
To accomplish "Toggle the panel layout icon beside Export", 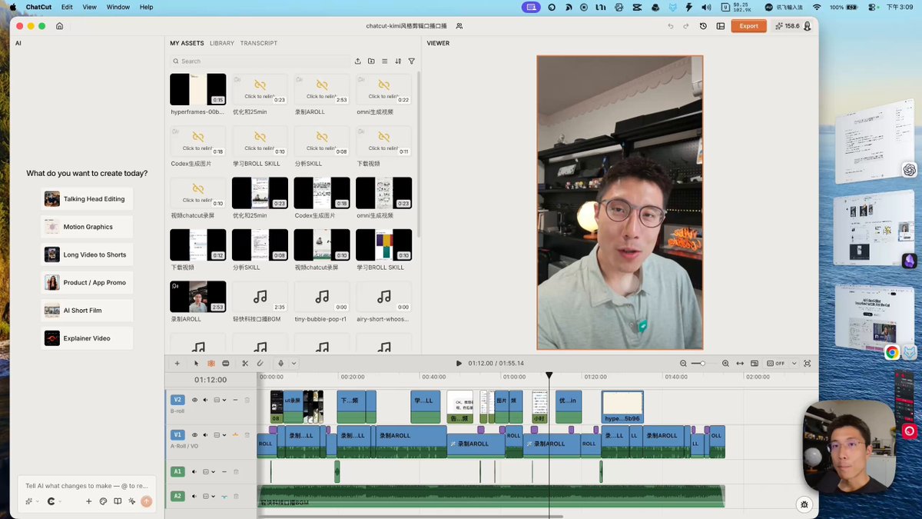I will click(x=721, y=26).
